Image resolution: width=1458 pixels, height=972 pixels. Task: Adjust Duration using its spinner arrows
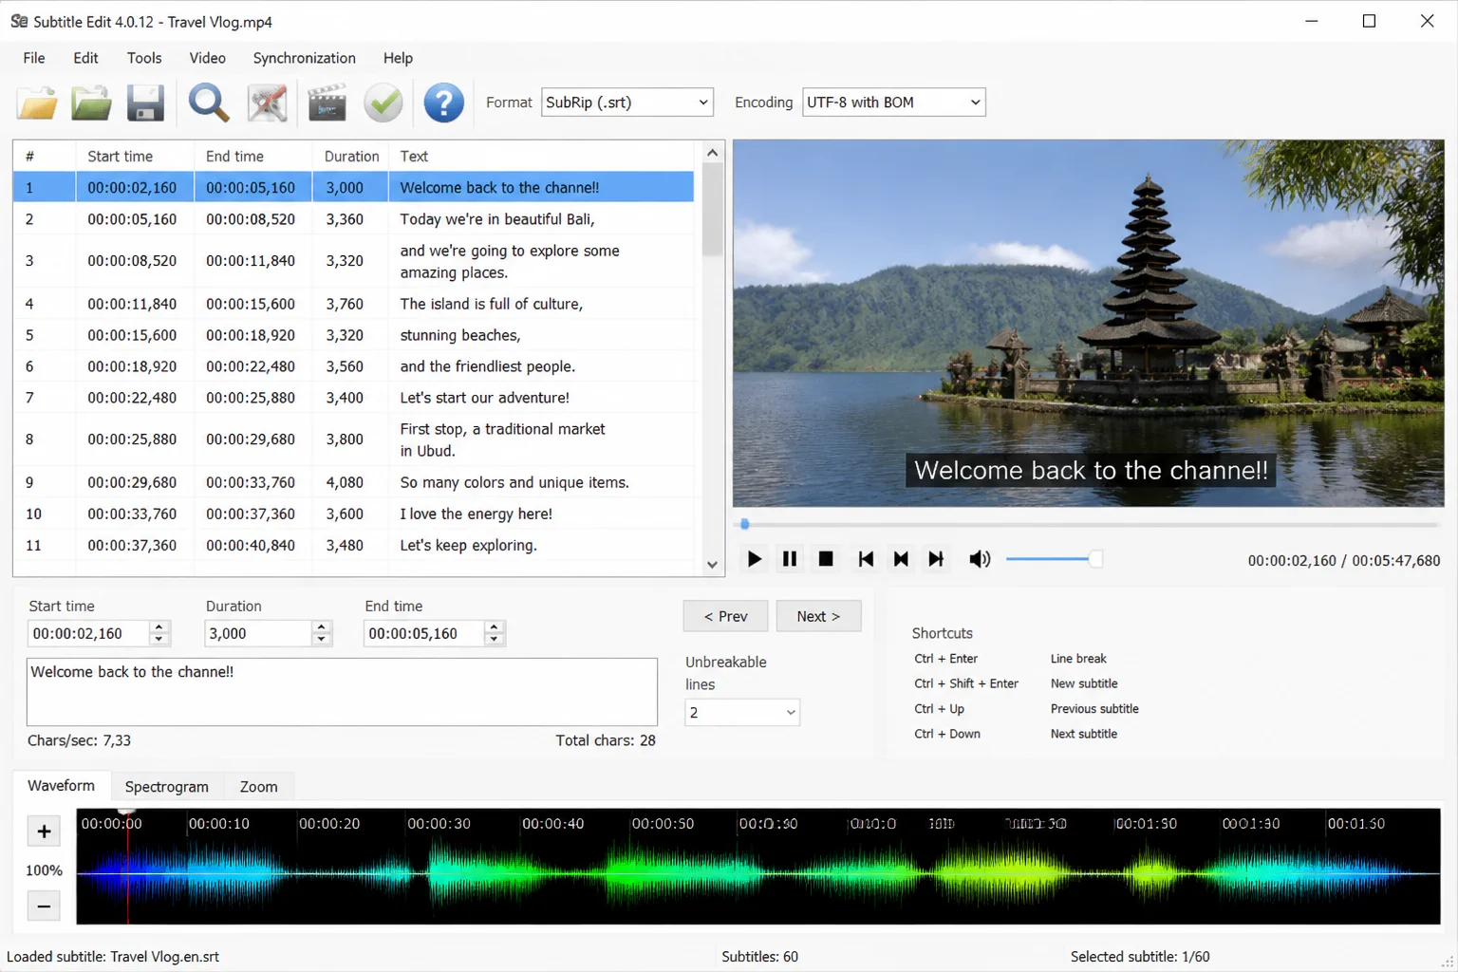pyautogui.click(x=322, y=633)
